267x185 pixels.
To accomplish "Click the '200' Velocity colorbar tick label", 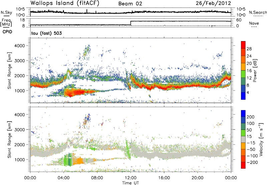I will coord(251,117).
